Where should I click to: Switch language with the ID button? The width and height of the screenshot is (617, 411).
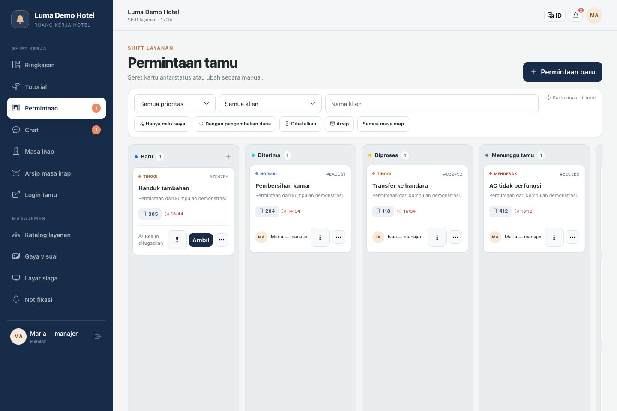pyautogui.click(x=555, y=15)
